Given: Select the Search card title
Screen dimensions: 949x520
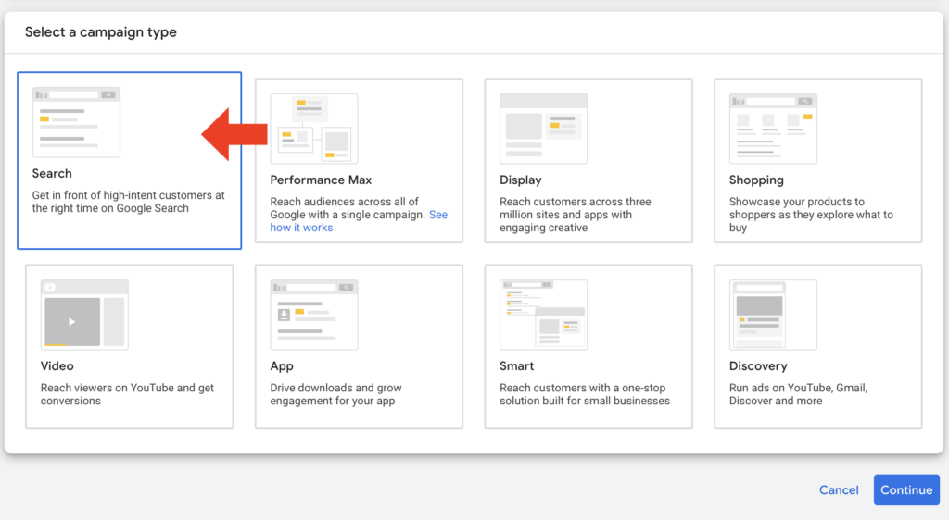Looking at the screenshot, I should pos(52,174).
